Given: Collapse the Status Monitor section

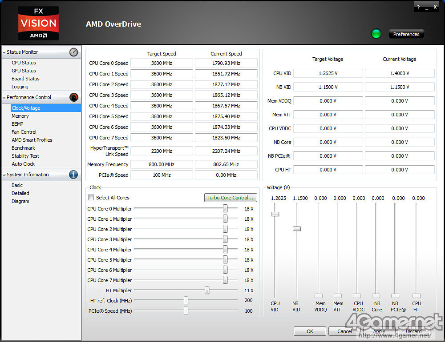Looking at the screenshot, I should (4, 52).
